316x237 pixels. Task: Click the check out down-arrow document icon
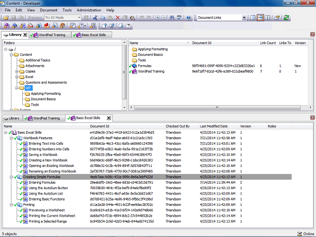pos(121,26)
